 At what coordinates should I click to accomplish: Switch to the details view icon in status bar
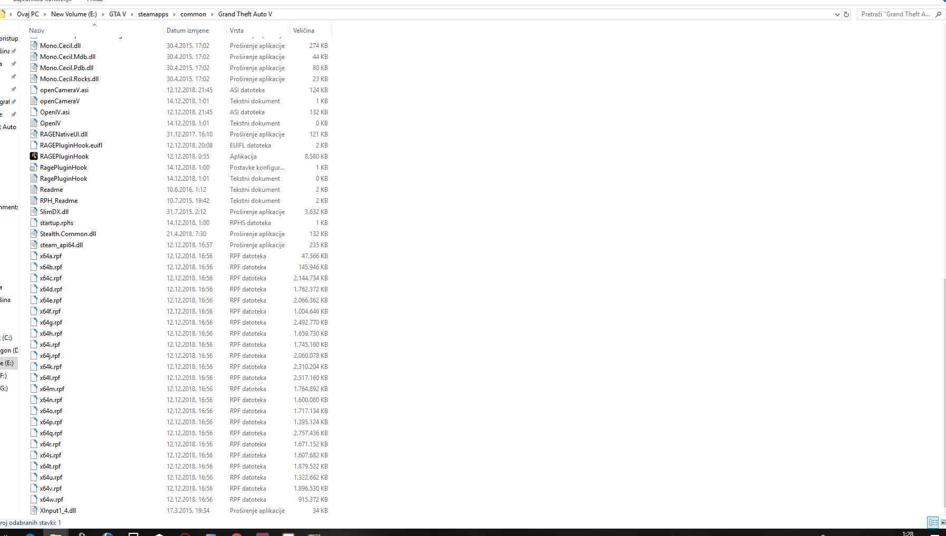933,522
